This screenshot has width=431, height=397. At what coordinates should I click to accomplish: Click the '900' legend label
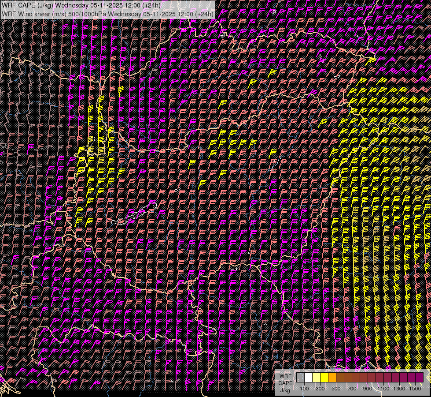point(368,389)
